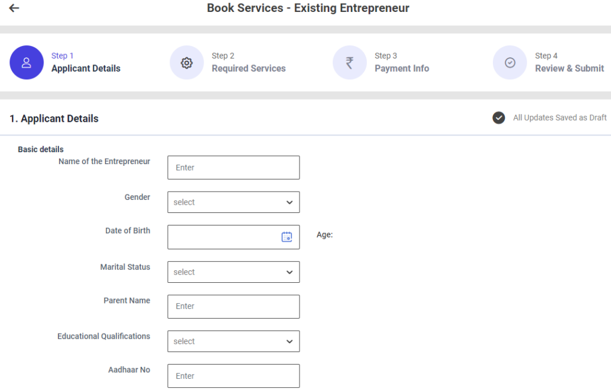
Task: Click the Parent Name input field
Action: (233, 306)
